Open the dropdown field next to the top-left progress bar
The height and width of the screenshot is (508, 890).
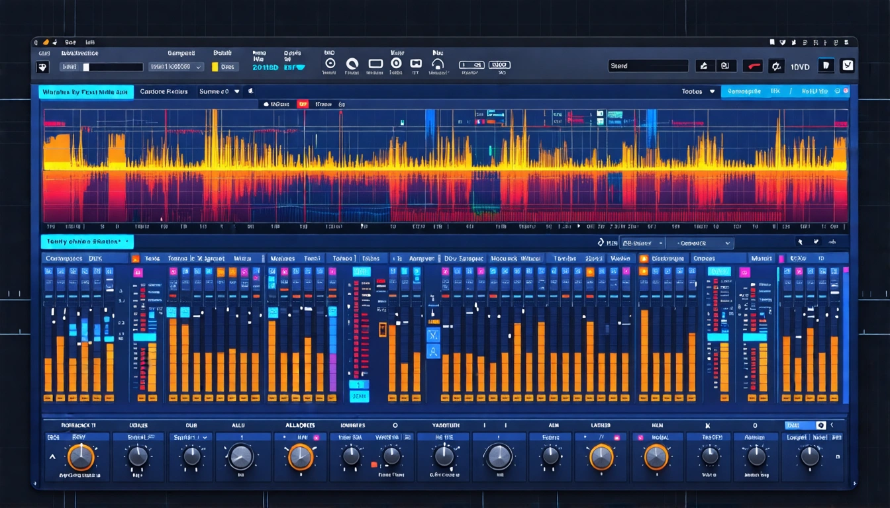click(x=176, y=67)
